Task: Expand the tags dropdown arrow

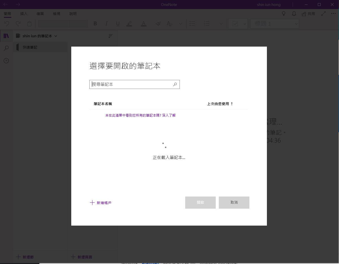Action: pos(245,24)
